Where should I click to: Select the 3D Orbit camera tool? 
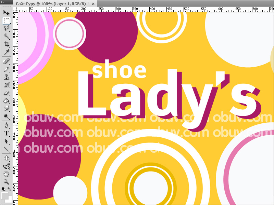(x=6, y=166)
